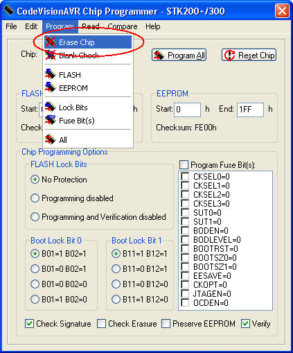Check the CKSEL3=0 fuse bit

pyautogui.click(x=185, y=203)
